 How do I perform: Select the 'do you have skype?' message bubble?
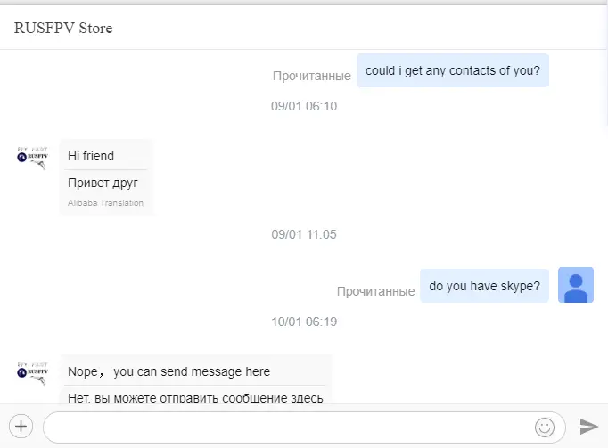tap(484, 286)
